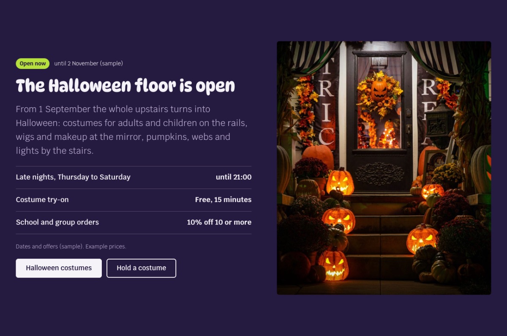Select Late nights, Thursday to Saturday label

pyautogui.click(x=73, y=177)
